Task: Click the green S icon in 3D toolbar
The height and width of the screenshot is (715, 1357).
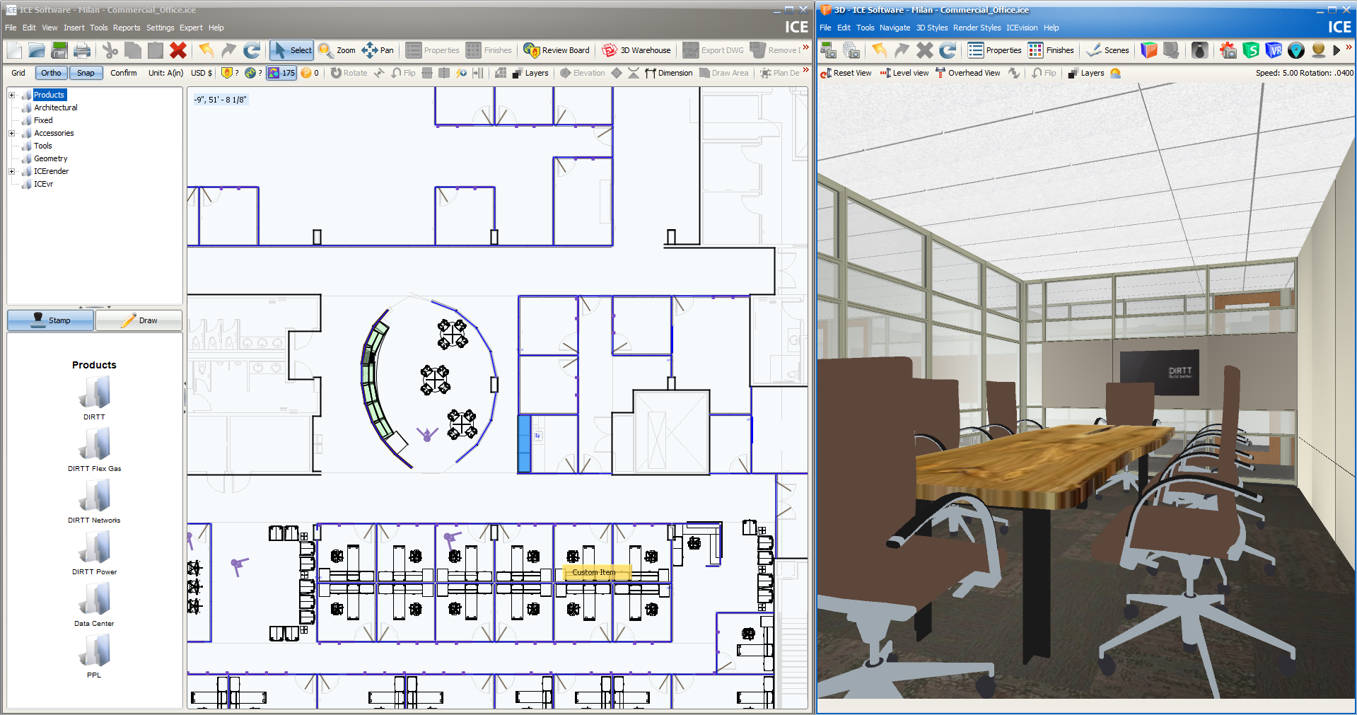Action: click(x=1251, y=50)
